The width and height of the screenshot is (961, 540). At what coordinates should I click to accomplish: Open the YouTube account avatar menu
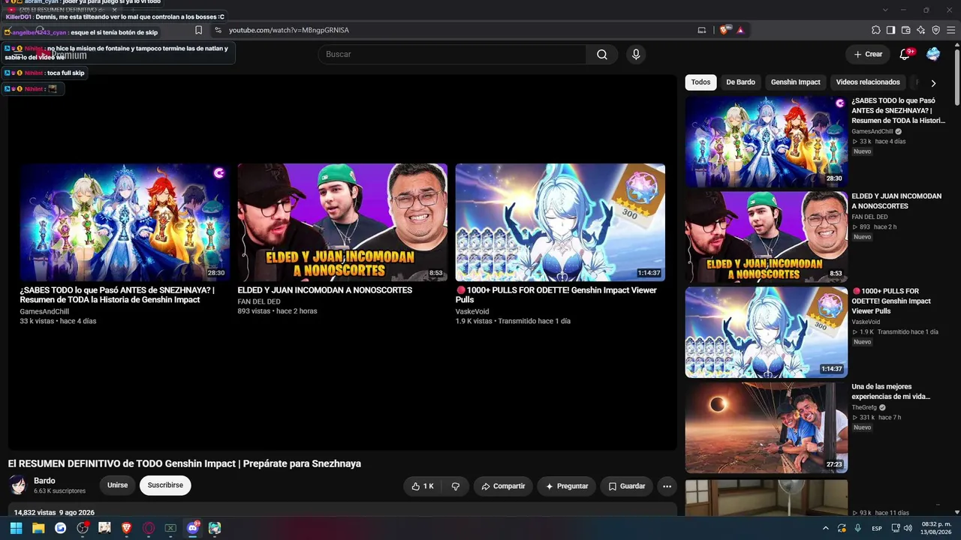tap(933, 54)
